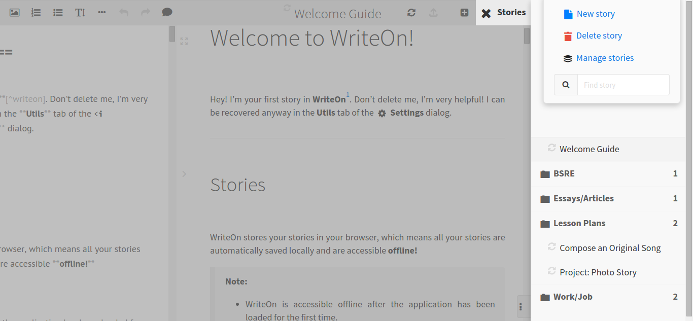Close the Stories panel with the X

point(486,13)
